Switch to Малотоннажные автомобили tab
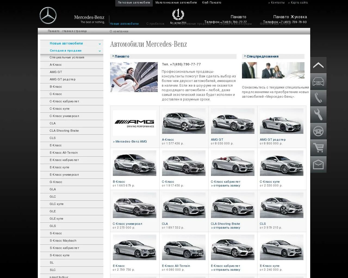Screen dimensions: 348x278 pyautogui.click(x=176, y=3)
